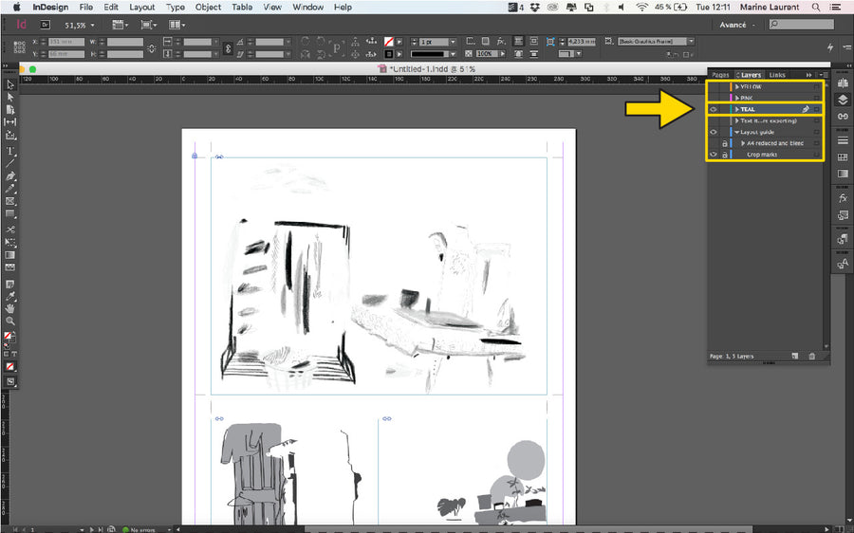Viewport: 854px width, 533px height.
Task: Select the Page tool
Action: click(x=9, y=110)
